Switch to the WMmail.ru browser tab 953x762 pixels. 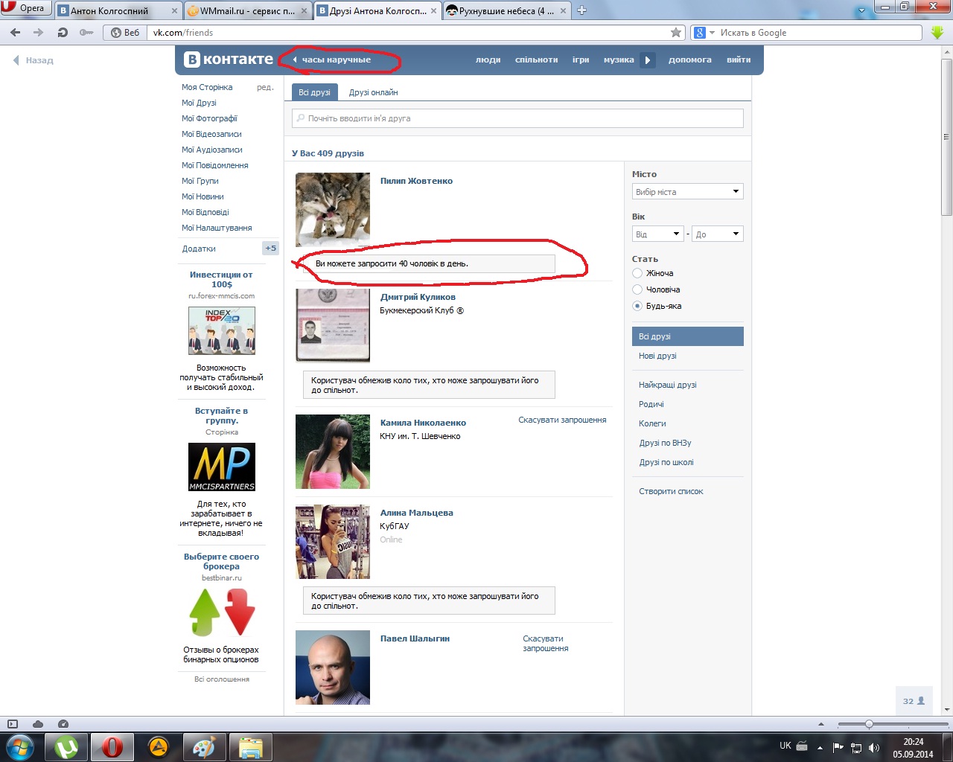click(248, 10)
